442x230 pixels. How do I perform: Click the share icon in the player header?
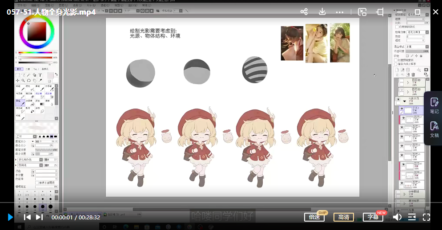(x=304, y=12)
